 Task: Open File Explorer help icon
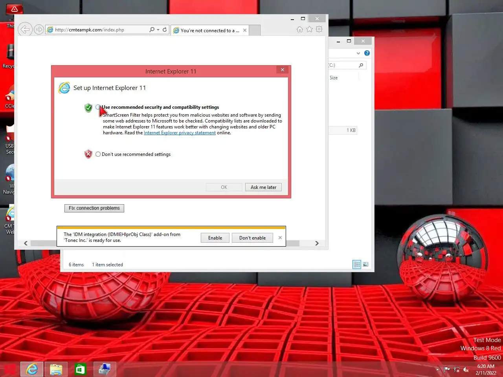coord(367,53)
